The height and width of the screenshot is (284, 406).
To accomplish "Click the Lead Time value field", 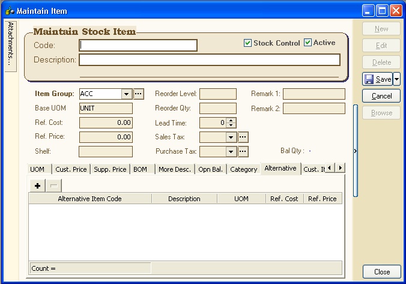I will click(x=213, y=122).
